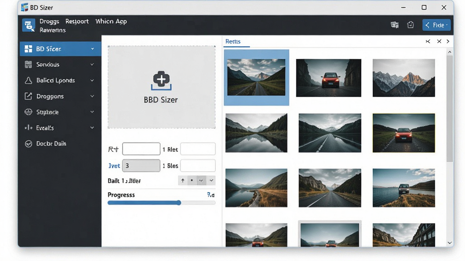This screenshot has height=261, width=465.
Task: Expand the Balicd Lponds chevron
Action: tap(92, 81)
